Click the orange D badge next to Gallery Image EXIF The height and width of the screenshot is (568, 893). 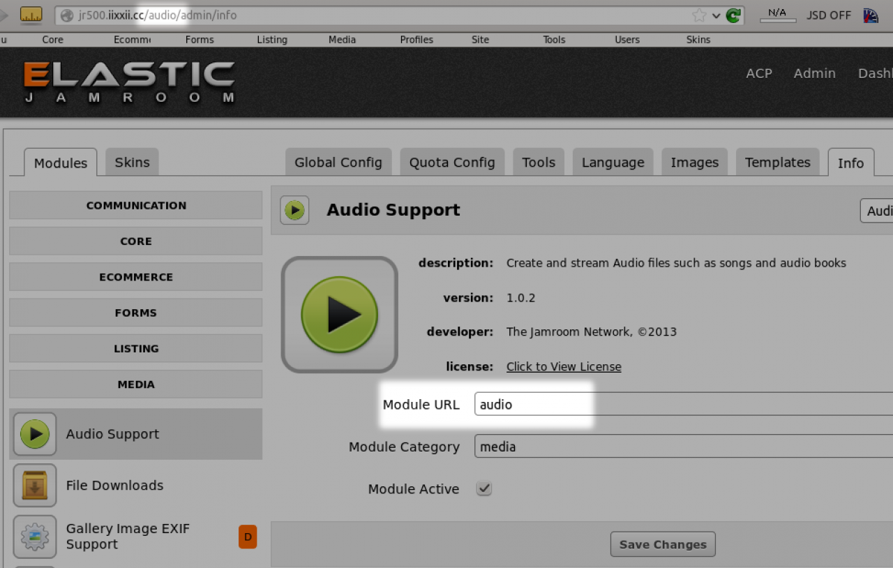[248, 537]
